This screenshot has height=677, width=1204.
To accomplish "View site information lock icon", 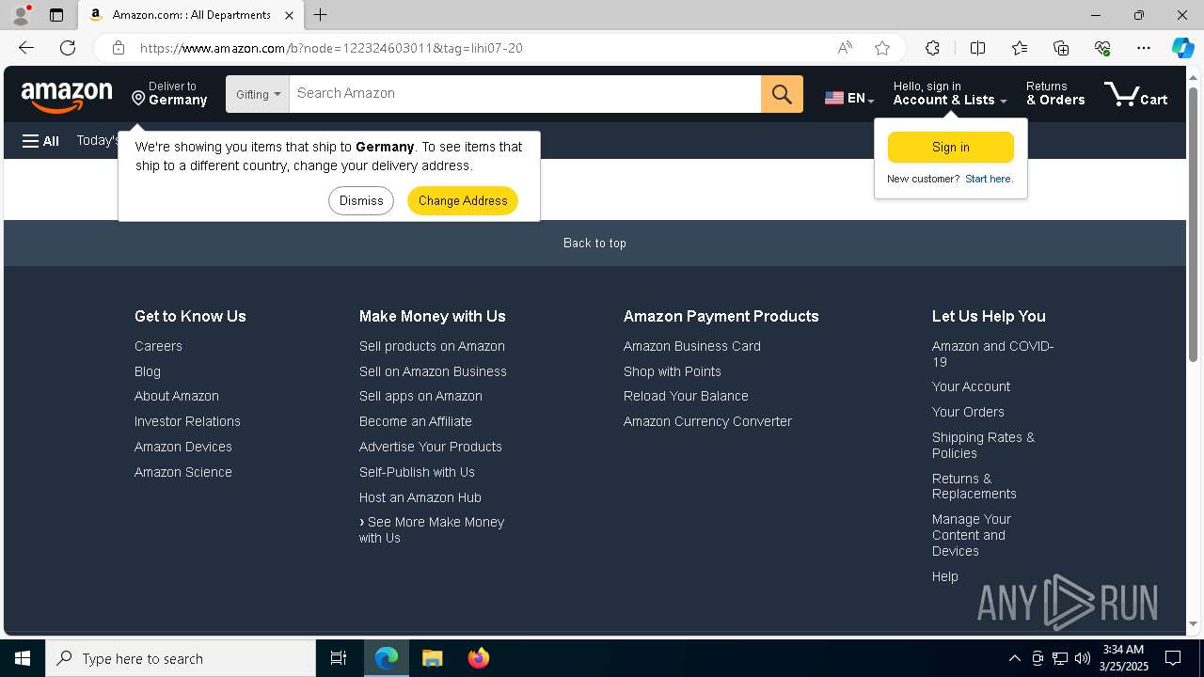I will click(119, 48).
